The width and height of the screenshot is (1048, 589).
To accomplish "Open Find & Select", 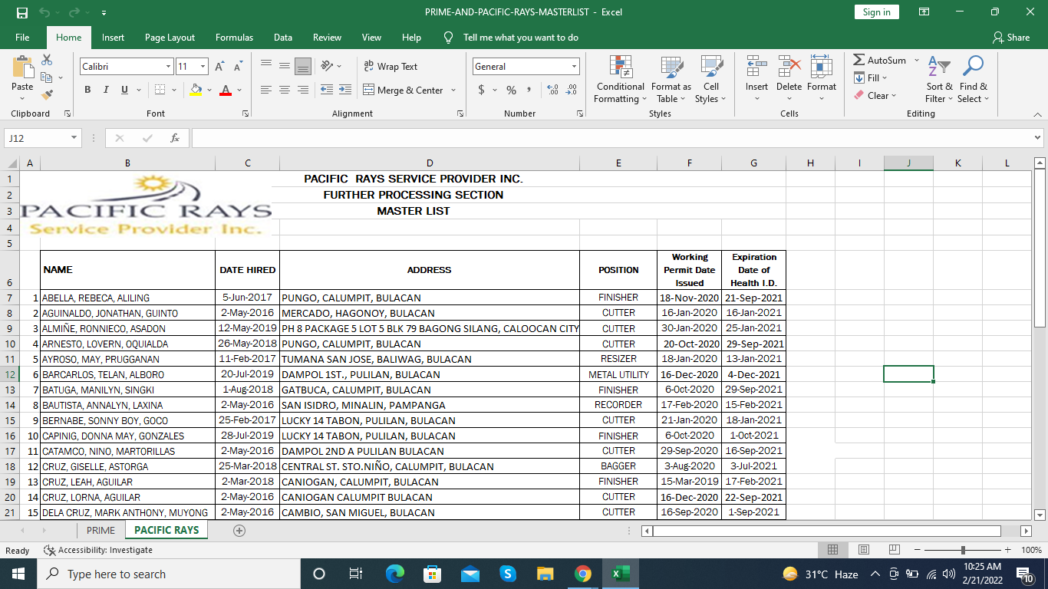I will point(973,79).
